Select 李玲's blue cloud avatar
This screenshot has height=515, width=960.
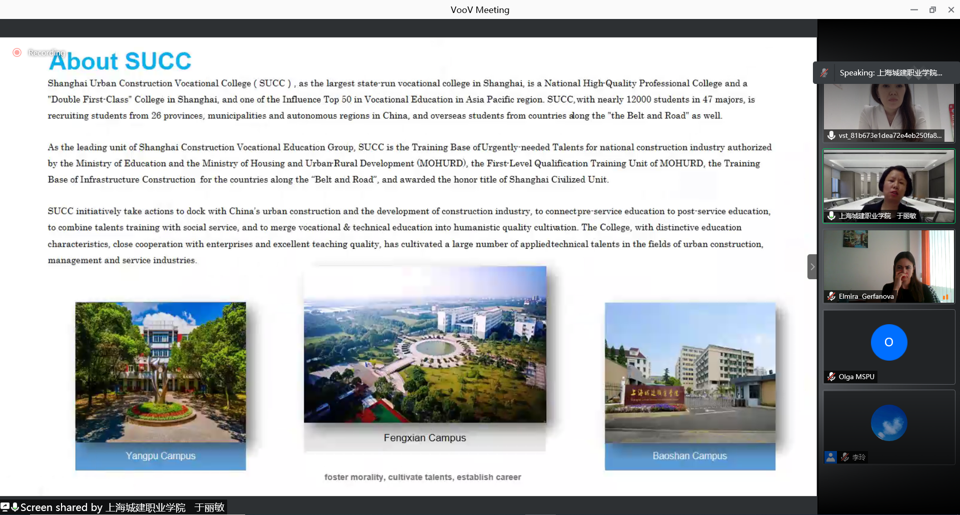click(888, 423)
